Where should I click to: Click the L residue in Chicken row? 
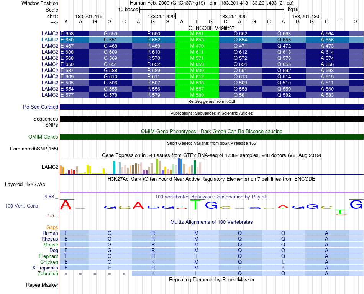283,262
